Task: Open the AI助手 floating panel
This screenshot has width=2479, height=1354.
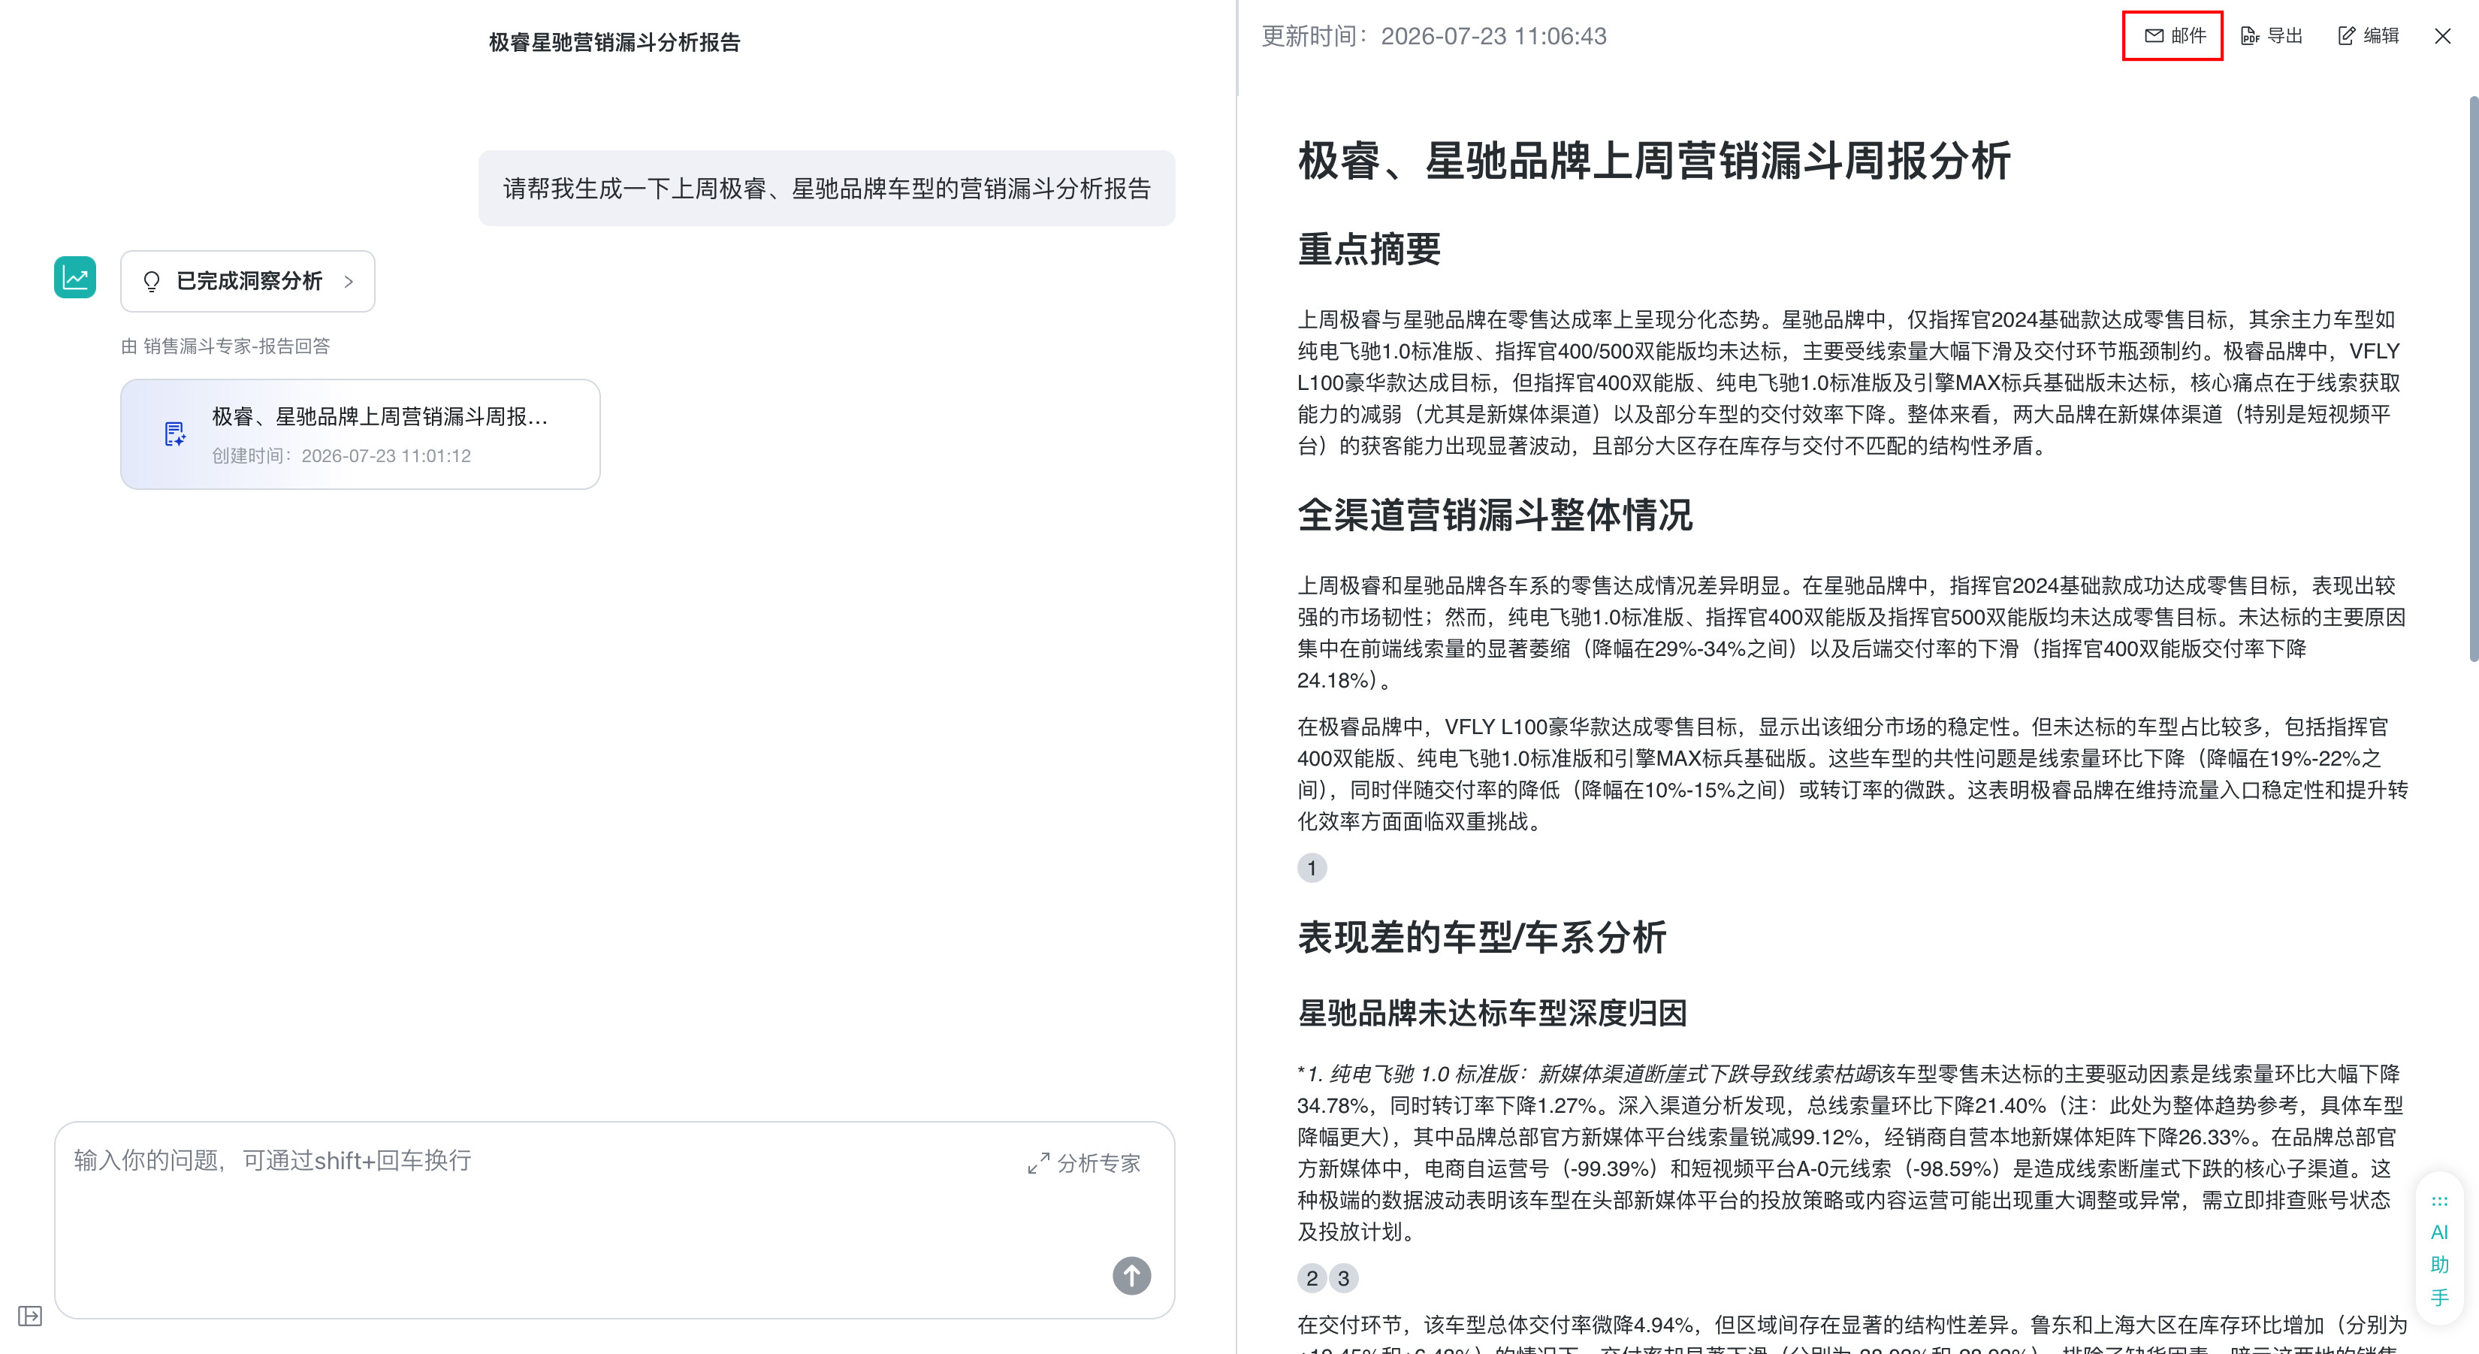Action: 2438,1248
